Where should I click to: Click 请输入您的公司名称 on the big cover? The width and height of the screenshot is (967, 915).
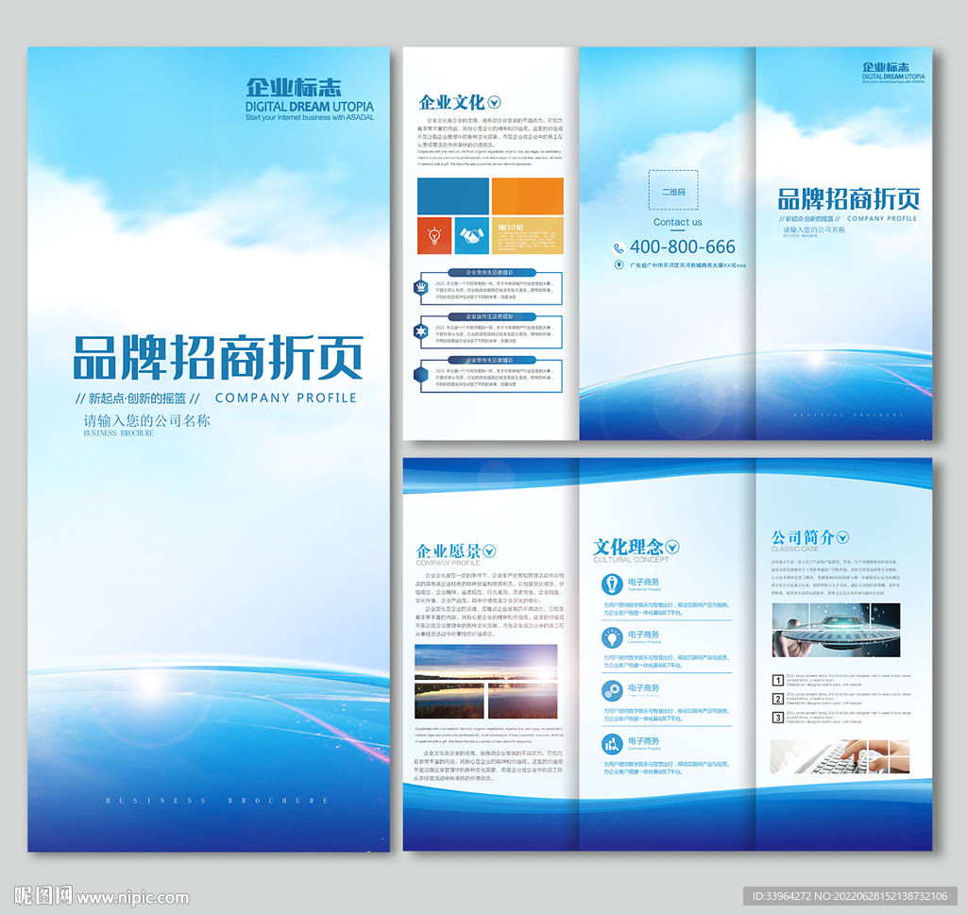pyautogui.click(x=146, y=420)
